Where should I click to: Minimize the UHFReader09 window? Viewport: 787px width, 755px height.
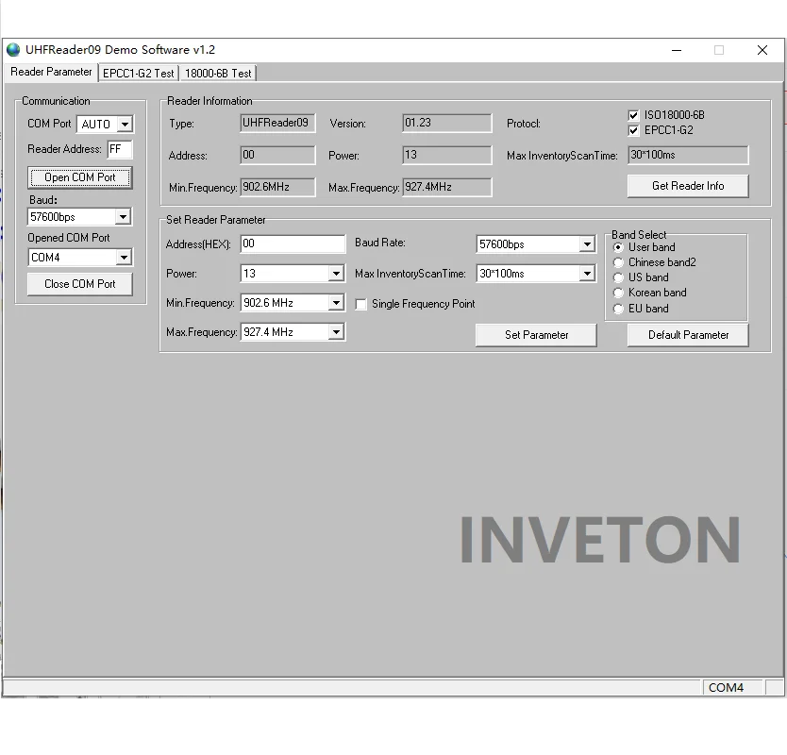pos(676,50)
